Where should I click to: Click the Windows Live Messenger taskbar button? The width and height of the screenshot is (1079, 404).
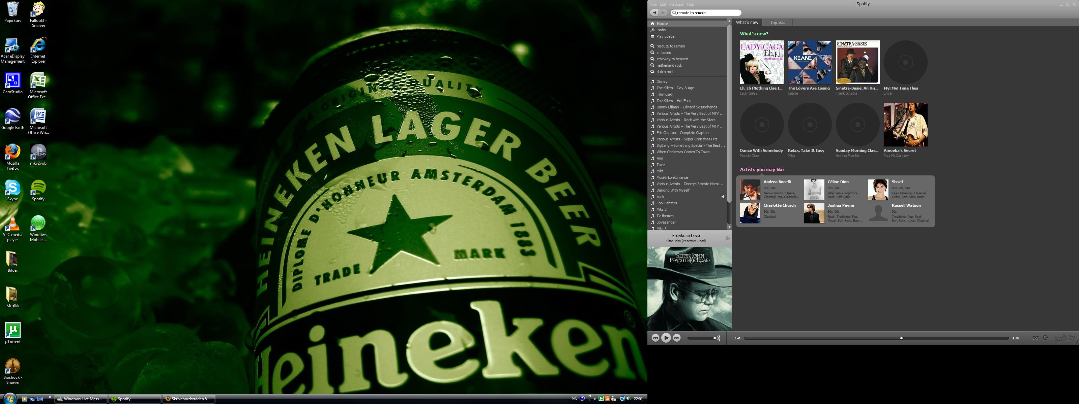click(81, 399)
